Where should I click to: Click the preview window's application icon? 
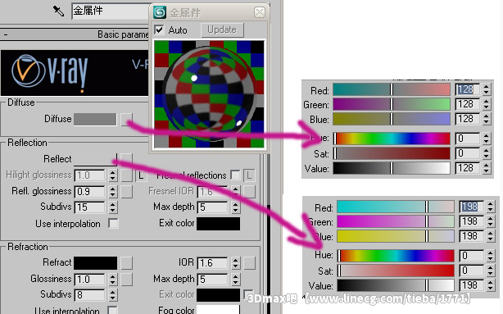[160, 12]
